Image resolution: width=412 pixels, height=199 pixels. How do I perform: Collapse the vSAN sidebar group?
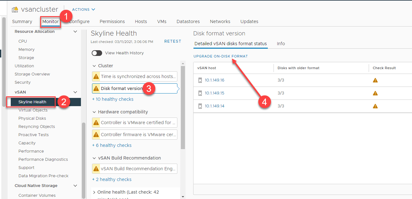tap(75, 92)
